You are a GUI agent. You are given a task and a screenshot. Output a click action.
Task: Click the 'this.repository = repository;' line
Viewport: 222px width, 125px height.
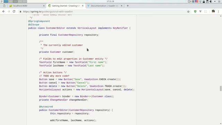70,114
